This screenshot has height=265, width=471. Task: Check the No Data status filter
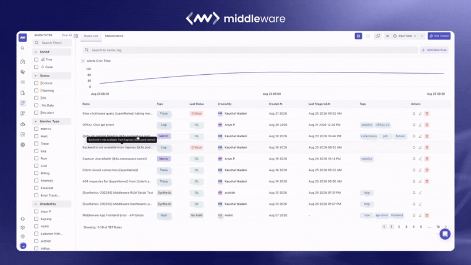click(x=37, y=105)
